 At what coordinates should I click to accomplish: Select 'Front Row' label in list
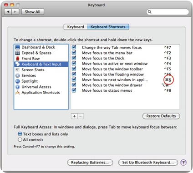(30, 59)
